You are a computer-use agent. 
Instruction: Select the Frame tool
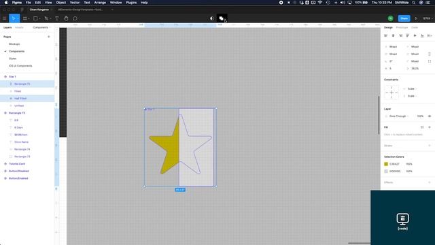coord(25,18)
